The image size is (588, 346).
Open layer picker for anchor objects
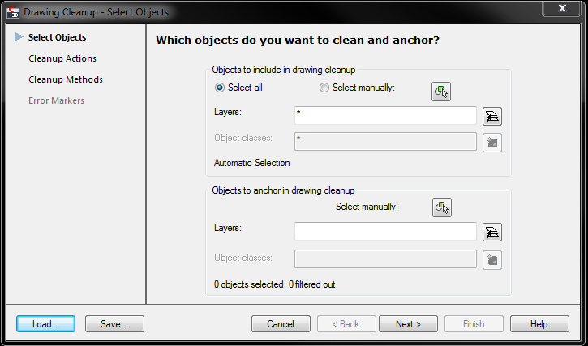492,233
